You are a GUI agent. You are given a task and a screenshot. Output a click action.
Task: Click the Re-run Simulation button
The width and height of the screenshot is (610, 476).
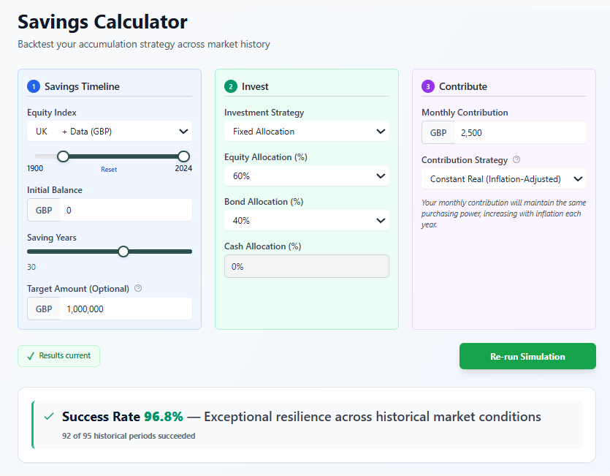click(x=527, y=356)
